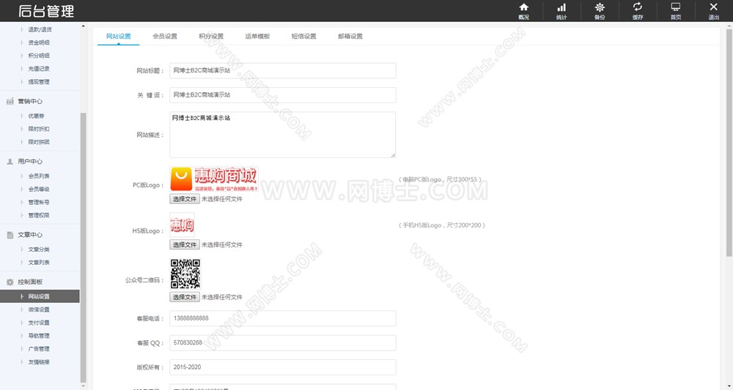The width and height of the screenshot is (733, 390).
Task: Click the 用户中心 person icon in sidebar
Action: pos(10,162)
